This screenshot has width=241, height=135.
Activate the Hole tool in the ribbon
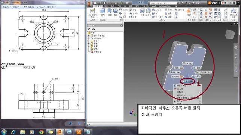pos(142,12)
